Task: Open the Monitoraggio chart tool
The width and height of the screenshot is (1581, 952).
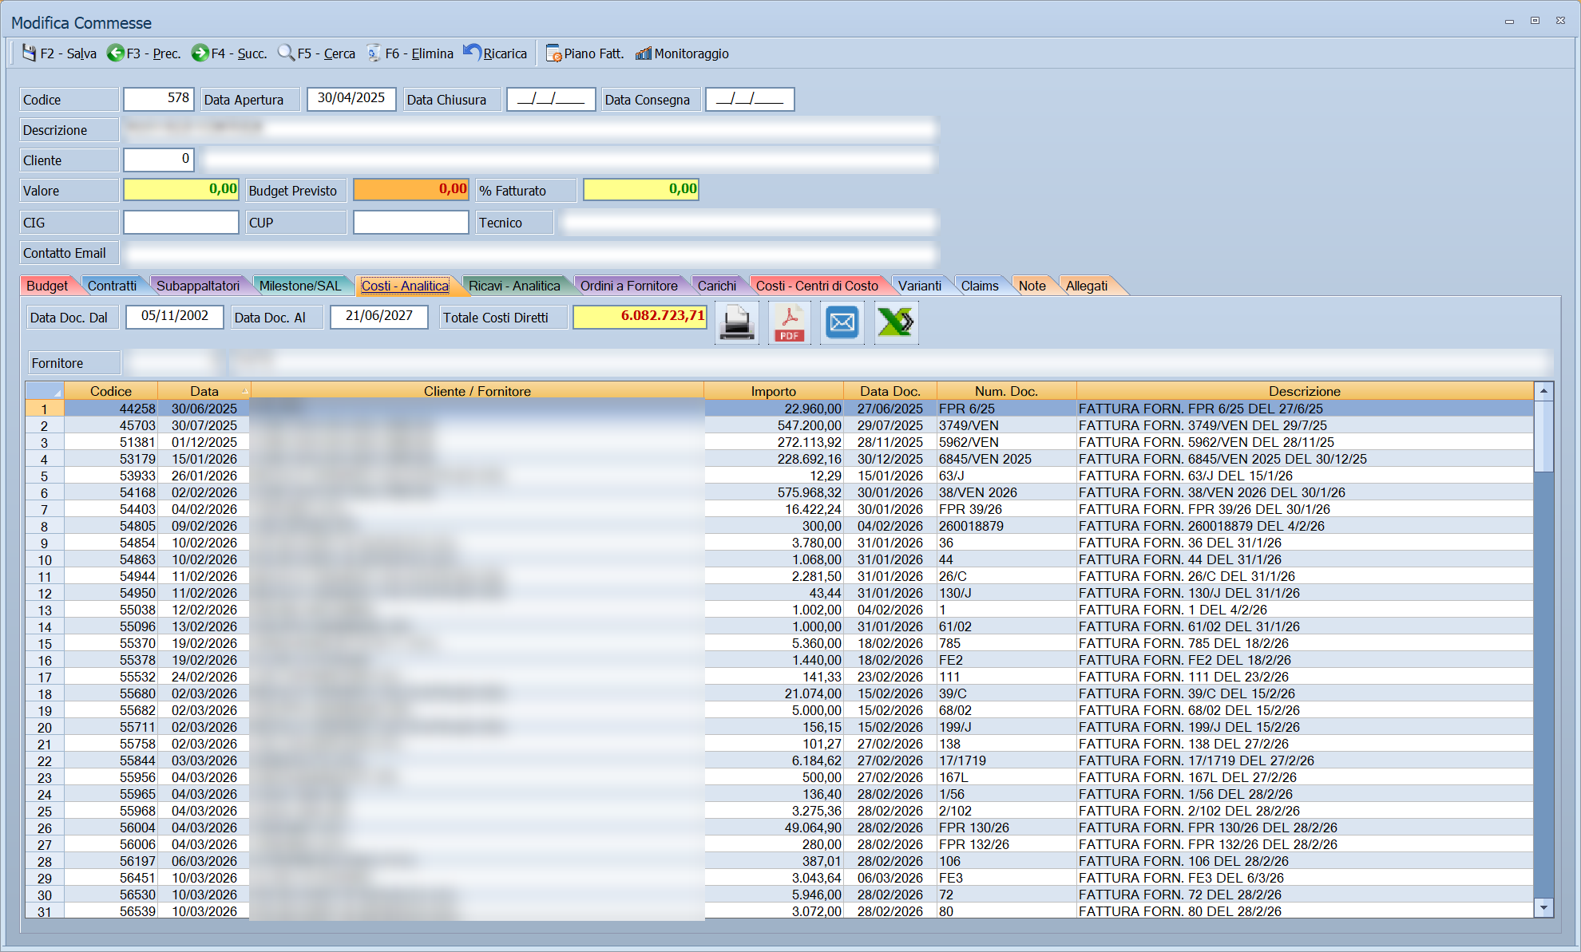Action: click(x=682, y=53)
